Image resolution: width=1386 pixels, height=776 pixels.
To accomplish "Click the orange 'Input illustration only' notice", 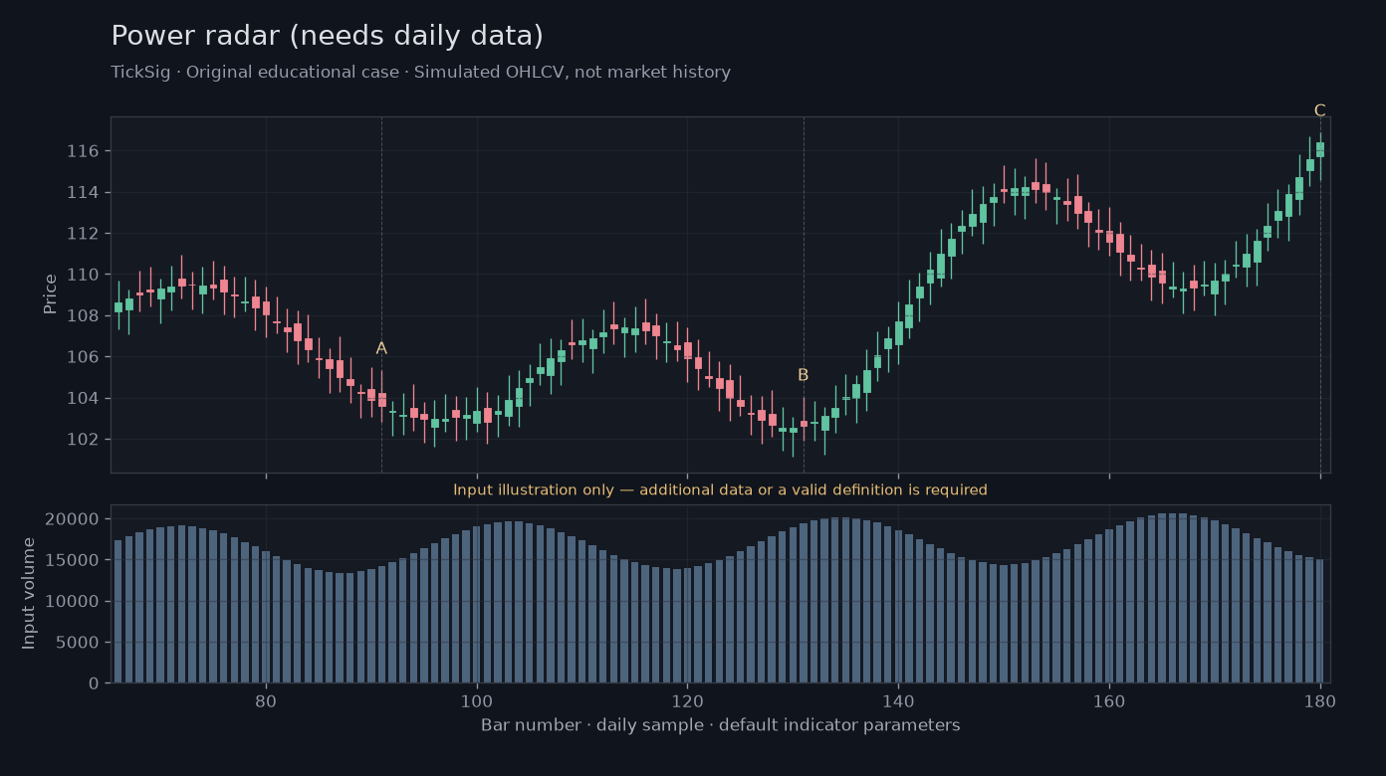I will point(720,490).
